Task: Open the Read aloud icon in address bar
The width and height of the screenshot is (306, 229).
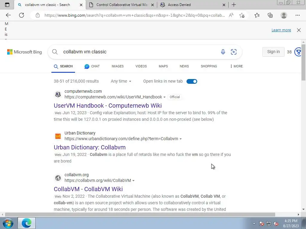Action: 231,15
